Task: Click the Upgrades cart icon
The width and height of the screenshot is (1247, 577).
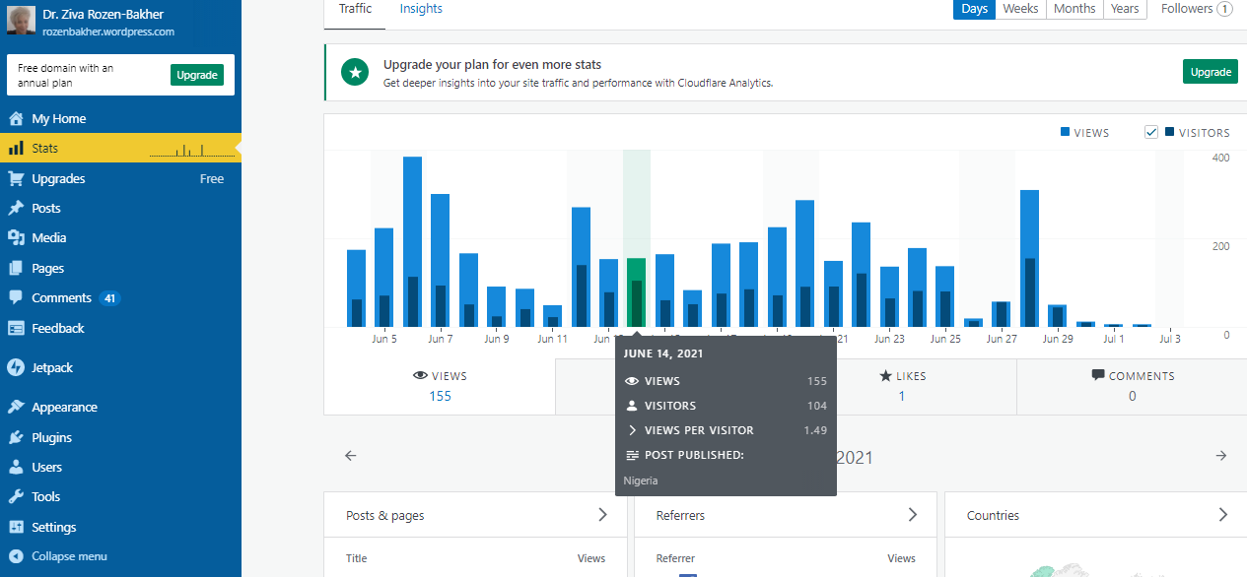Action: (x=16, y=178)
